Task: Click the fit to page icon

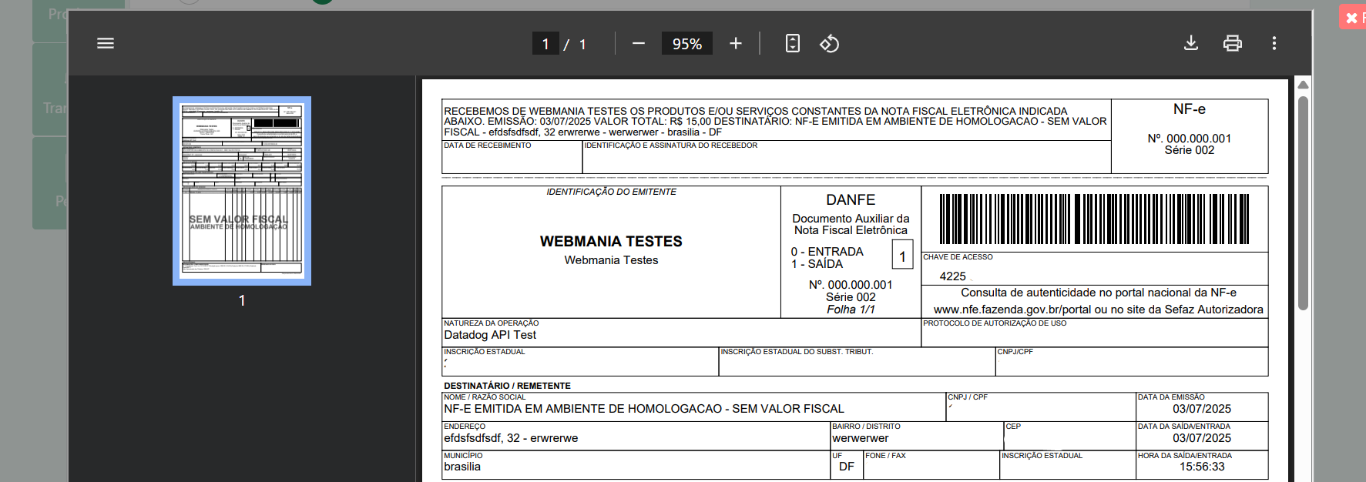Action: tap(793, 43)
